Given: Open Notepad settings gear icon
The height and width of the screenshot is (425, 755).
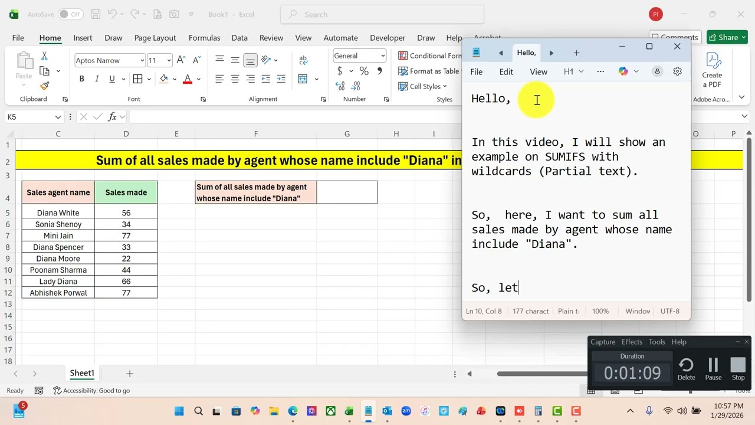Looking at the screenshot, I should click(677, 71).
